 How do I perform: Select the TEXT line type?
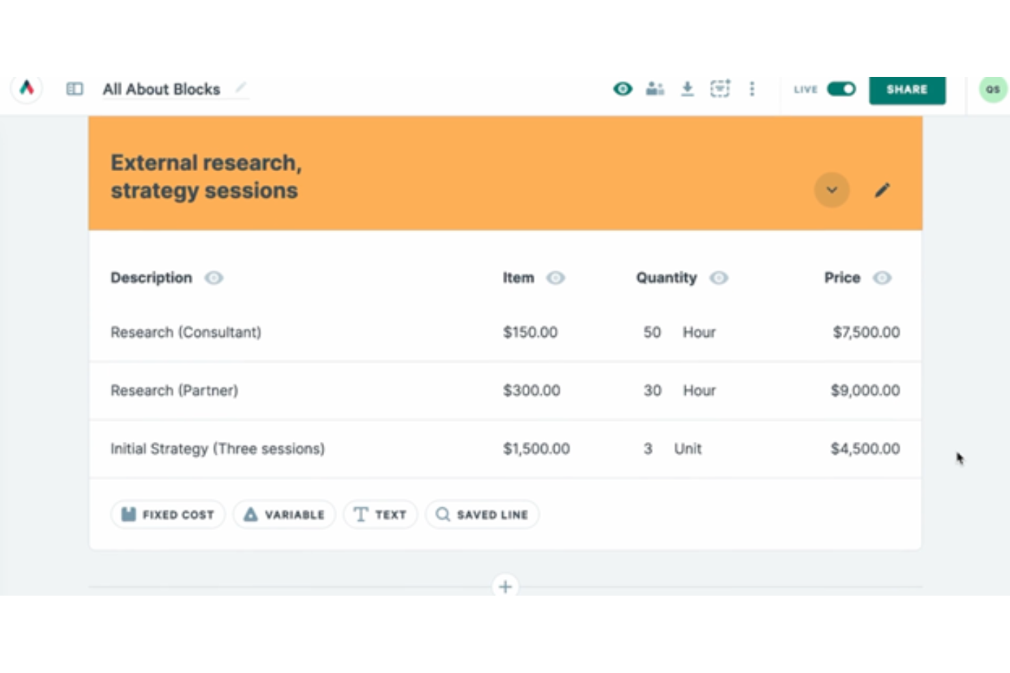tap(380, 514)
